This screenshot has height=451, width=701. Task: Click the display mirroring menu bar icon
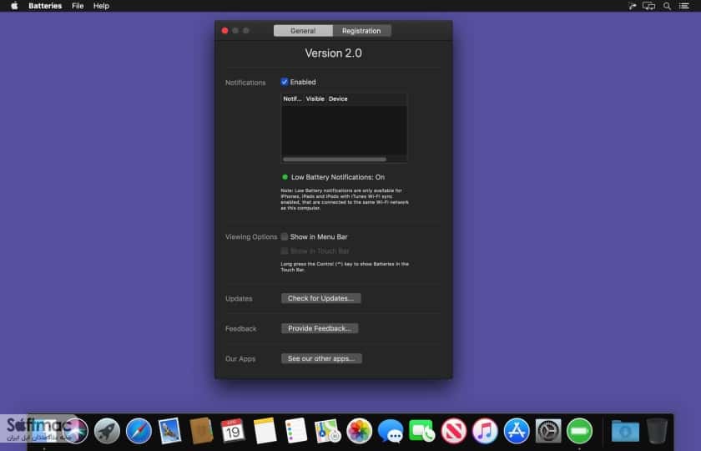[648, 6]
